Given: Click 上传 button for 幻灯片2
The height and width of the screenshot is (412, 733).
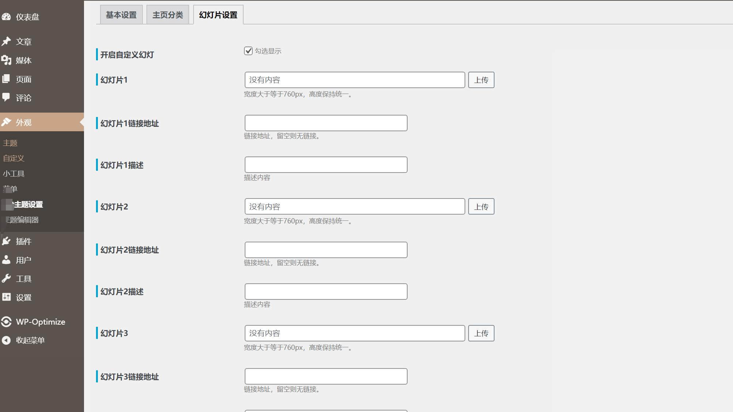Looking at the screenshot, I should click(481, 207).
